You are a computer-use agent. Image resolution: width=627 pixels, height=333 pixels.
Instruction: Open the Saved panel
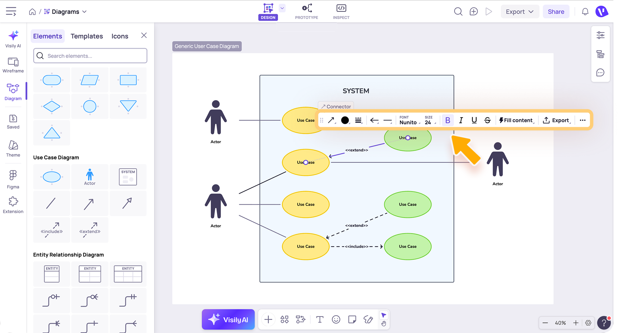[x=13, y=122]
